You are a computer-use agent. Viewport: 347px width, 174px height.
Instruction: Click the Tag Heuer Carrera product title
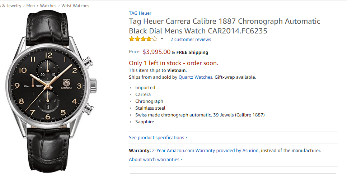[x=224, y=26]
